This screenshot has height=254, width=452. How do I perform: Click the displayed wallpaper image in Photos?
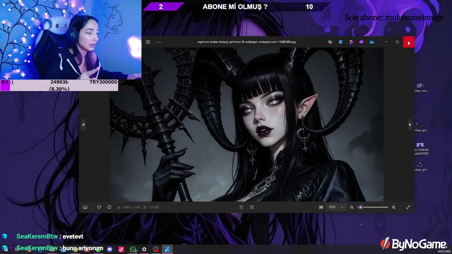[246, 125]
